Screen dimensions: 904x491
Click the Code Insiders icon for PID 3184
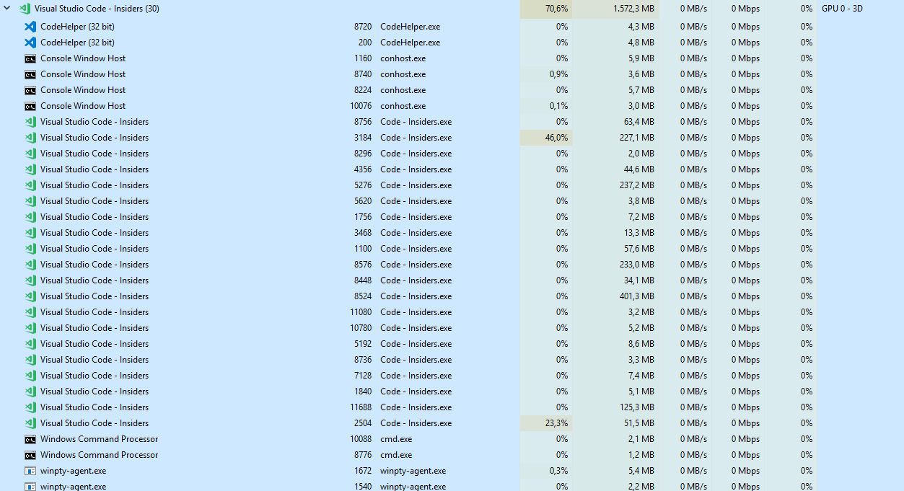[30, 138]
